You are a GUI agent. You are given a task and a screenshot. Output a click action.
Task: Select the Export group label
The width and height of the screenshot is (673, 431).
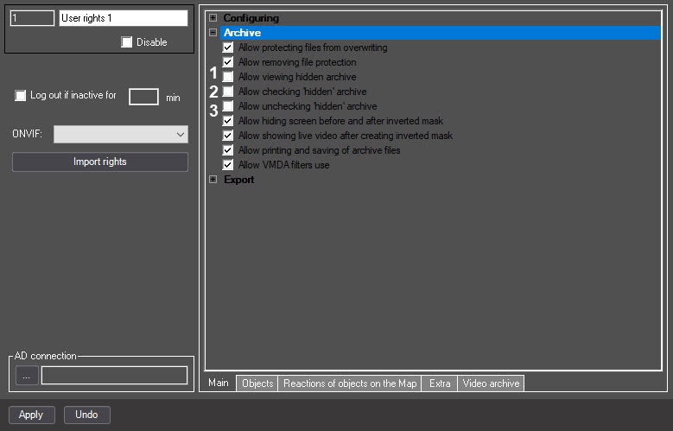[239, 180]
